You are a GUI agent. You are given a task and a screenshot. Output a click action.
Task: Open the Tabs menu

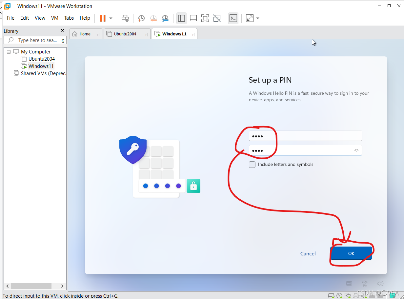coord(69,18)
